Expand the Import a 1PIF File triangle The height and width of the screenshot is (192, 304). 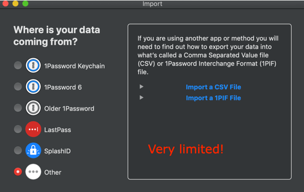point(142,97)
